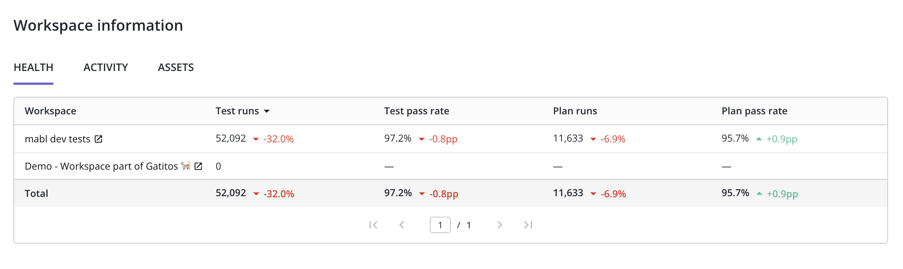Open mabl dev tests external link icon
The height and width of the screenshot is (269, 903).
(x=98, y=139)
